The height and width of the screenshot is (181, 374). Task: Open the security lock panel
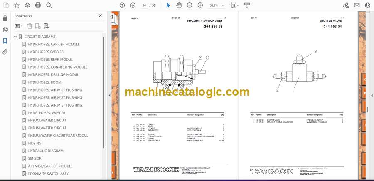[5, 18]
